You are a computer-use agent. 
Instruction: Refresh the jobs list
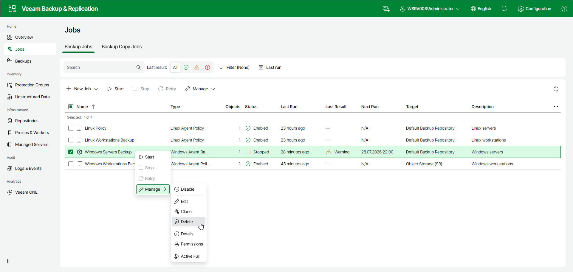tap(556, 89)
